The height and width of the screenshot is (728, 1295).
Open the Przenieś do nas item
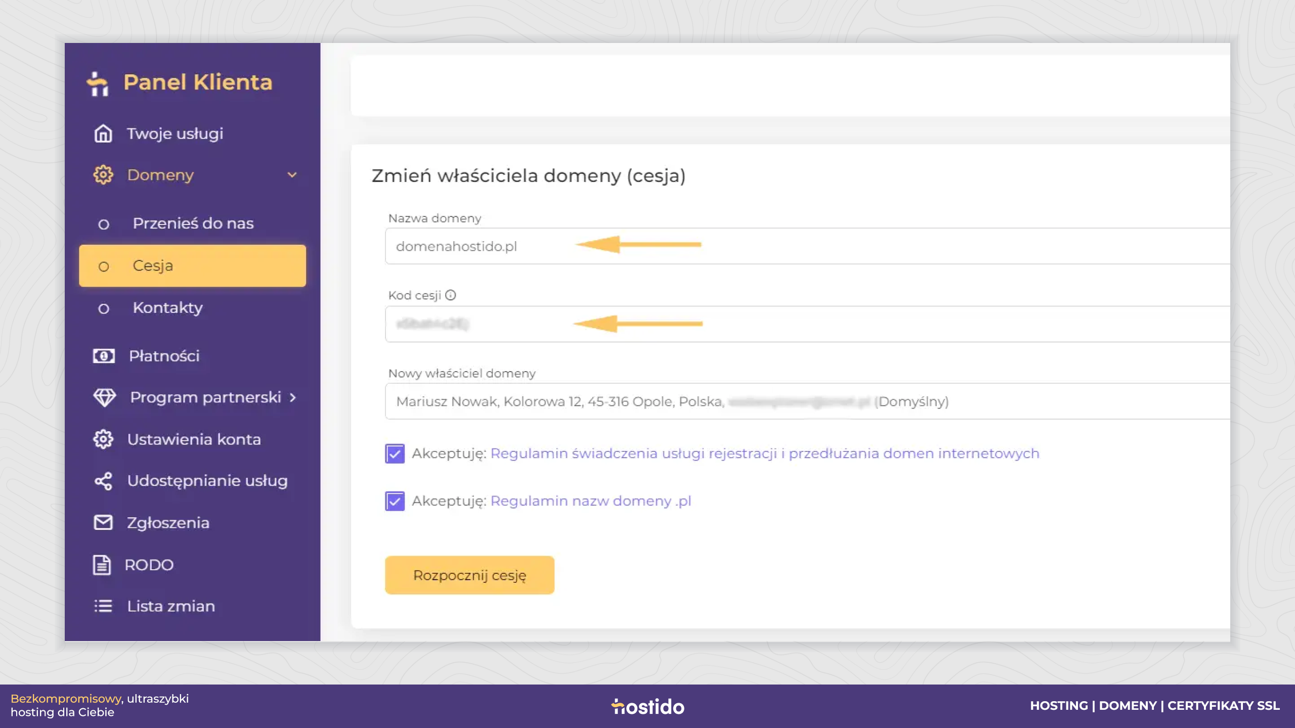[x=193, y=223]
